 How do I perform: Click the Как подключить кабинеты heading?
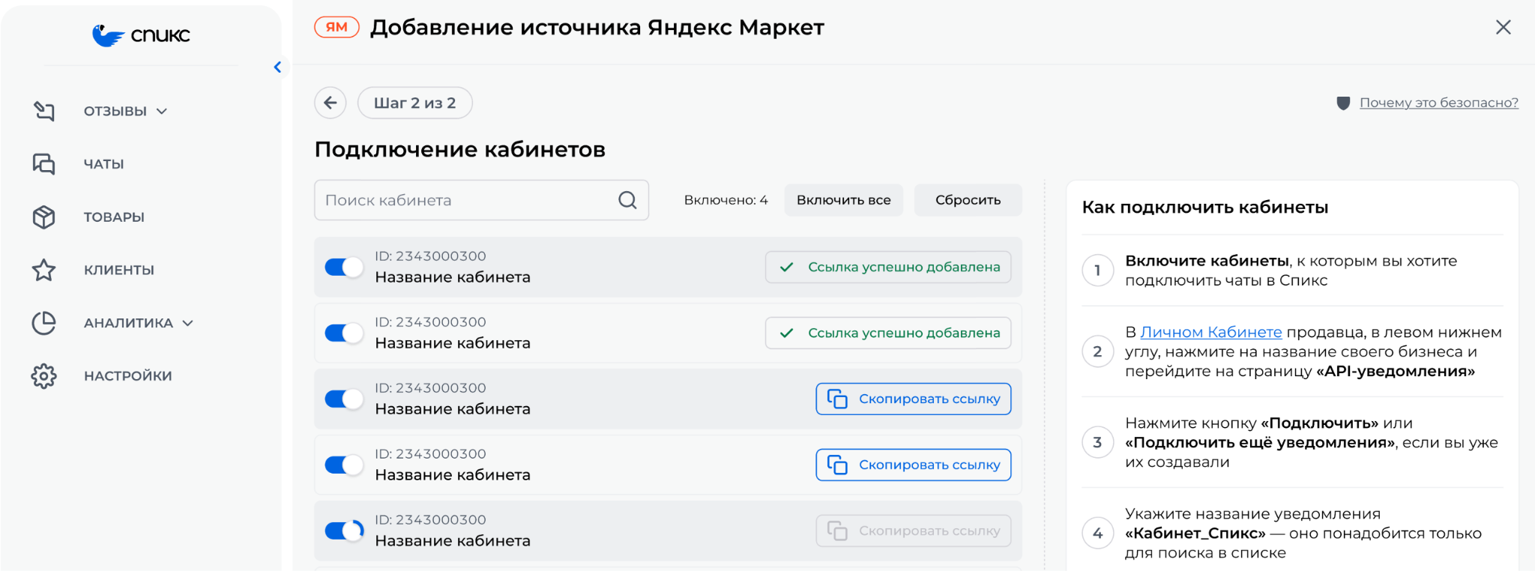click(1205, 208)
